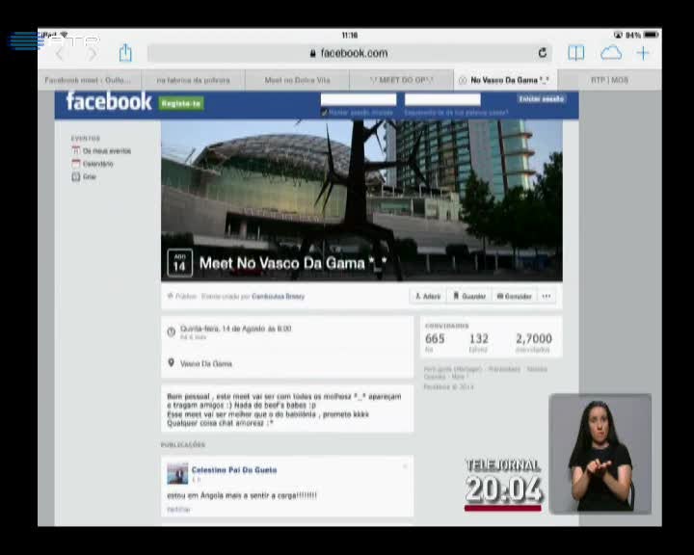Open the Calendário sidebar icon
Viewport: 694px width, 555px height.
76,164
